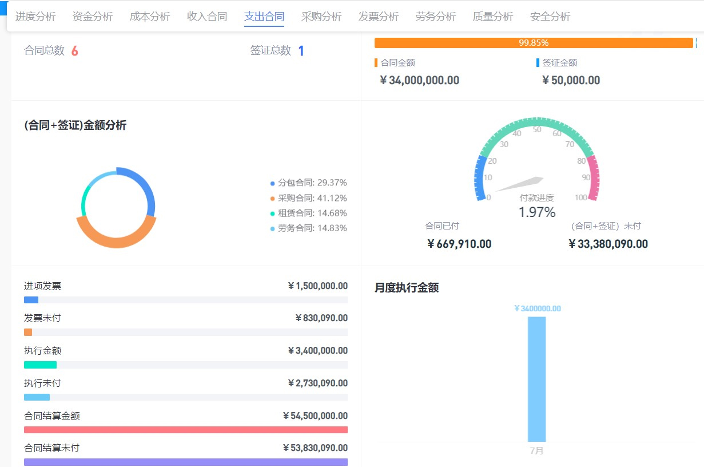
Task: Toggle 采购合同 legend entry
Action: pyautogui.click(x=309, y=198)
